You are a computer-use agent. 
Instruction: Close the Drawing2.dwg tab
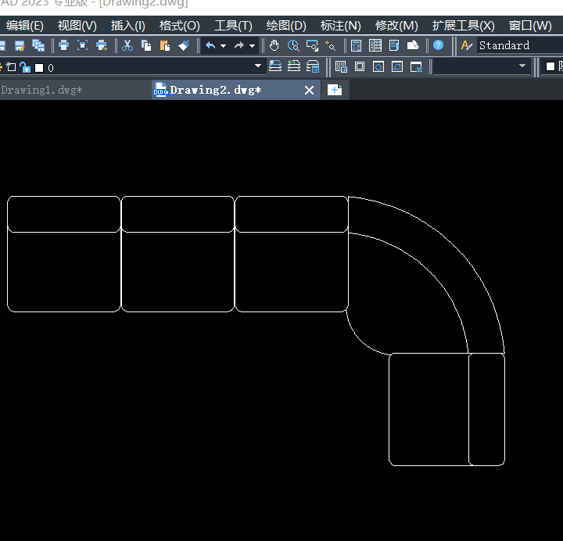(x=309, y=91)
